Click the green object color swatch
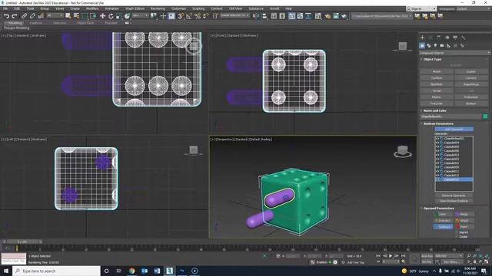Image resolution: width=492 pixels, height=276 pixels. pos(485,117)
